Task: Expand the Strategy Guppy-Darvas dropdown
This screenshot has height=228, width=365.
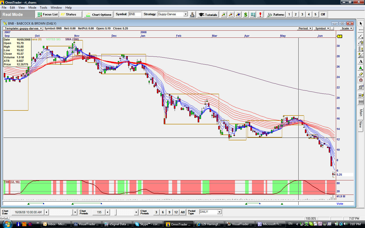Action: point(186,14)
